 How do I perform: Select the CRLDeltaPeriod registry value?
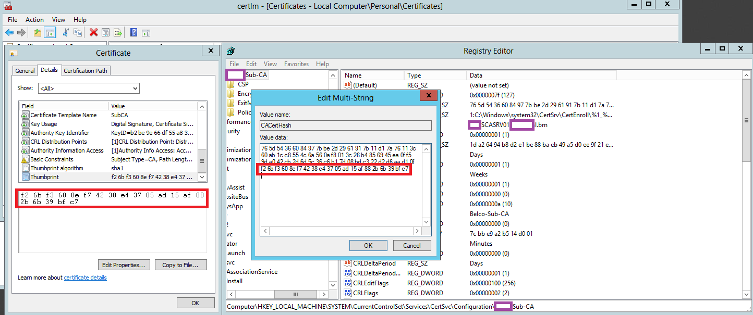click(x=374, y=263)
